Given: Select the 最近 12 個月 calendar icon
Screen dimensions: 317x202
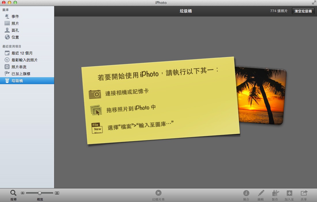Looking at the screenshot, I should point(7,53).
